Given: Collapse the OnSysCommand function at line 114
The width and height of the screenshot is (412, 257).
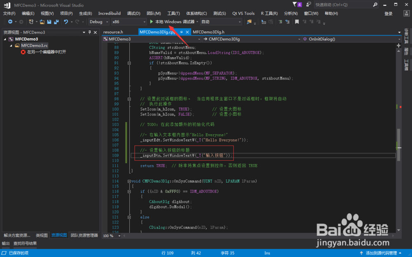Looking at the screenshot, I should 129,181.
